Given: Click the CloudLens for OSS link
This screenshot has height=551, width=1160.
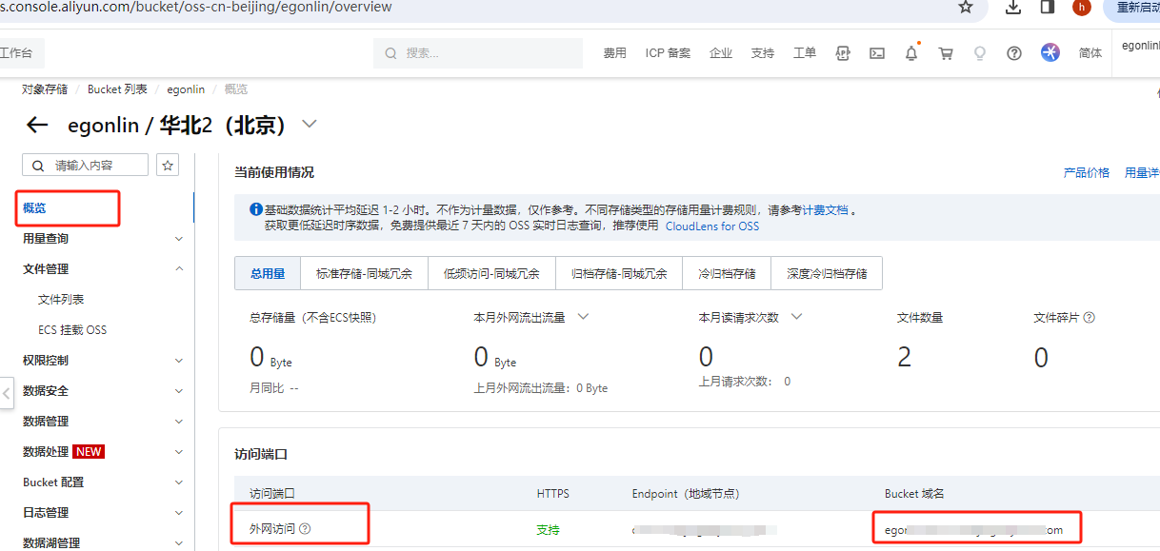Looking at the screenshot, I should point(711,226).
